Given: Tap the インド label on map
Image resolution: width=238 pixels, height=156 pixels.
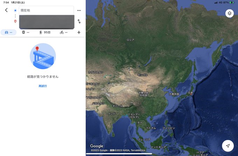Looking at the screenshot, I should tap(112, 114).
